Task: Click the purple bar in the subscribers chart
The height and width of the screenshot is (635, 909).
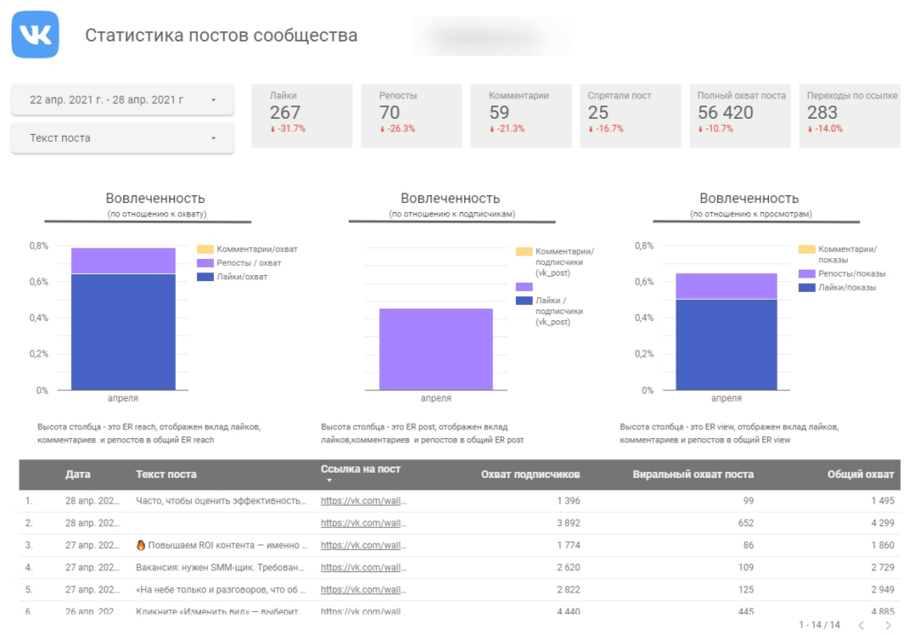Action: [436, 349]
